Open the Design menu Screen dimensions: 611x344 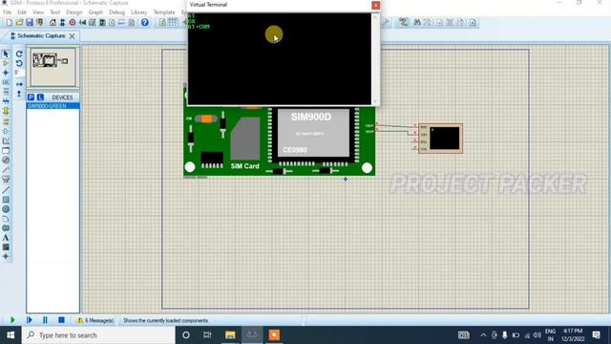(74, 12)
